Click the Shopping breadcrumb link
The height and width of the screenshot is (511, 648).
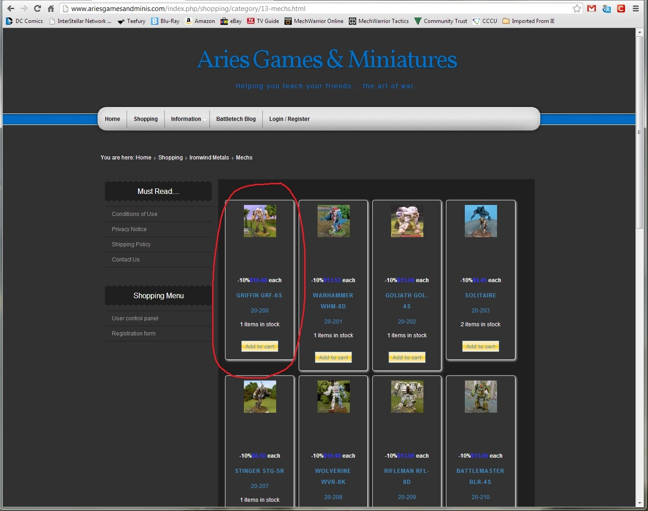[x=170, y=158]
